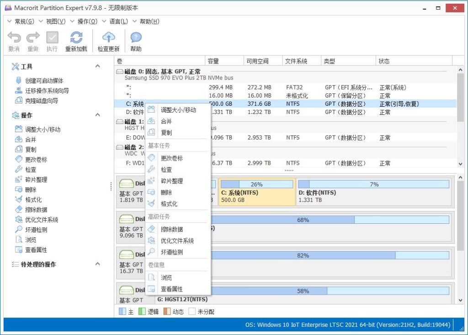Collapse the Tools (工具) sidebar section

click(97, 65)
